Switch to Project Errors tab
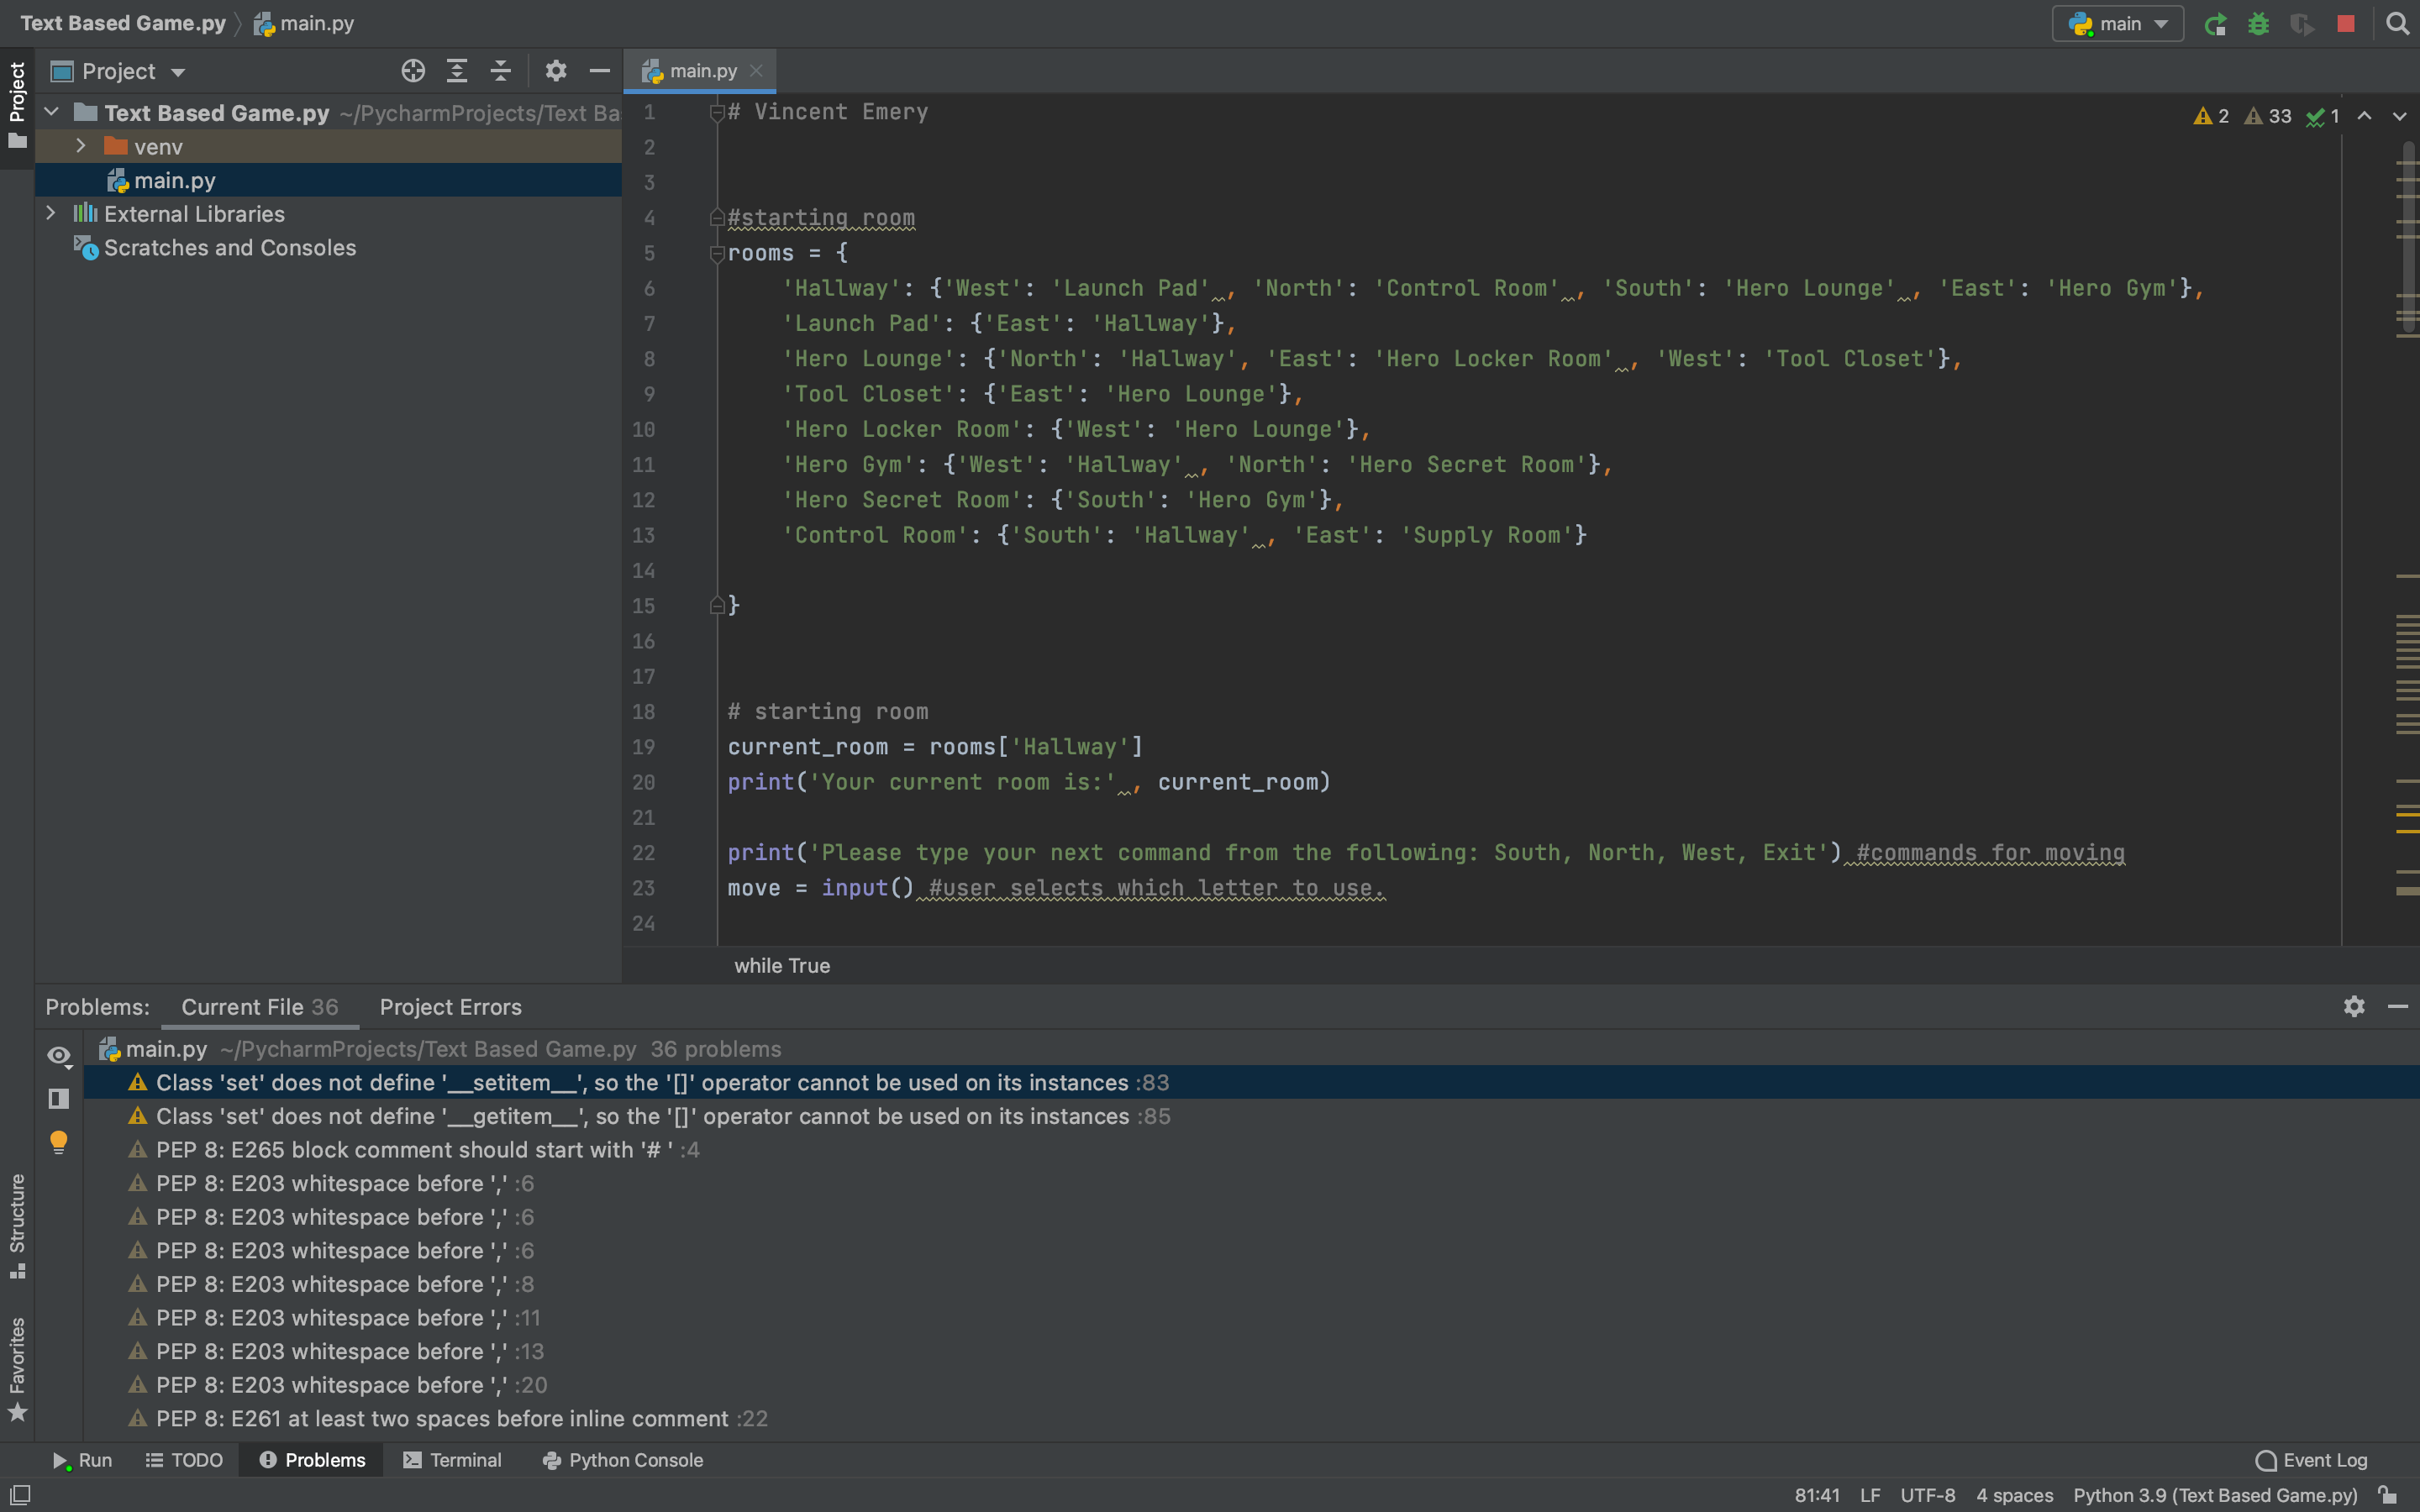2420x1512 pixels. (x=450, y=1007)
